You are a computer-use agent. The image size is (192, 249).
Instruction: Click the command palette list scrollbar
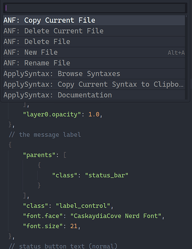pyautogui.click(x=186, y=57)
